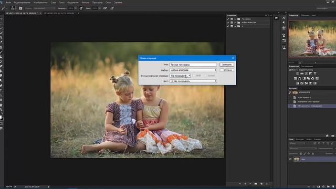Add layer mask in Layers panel
This screenshot has height=189, width=336.
click(x=319, y=187)
